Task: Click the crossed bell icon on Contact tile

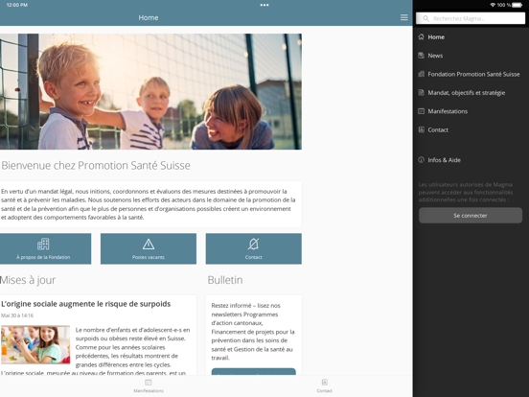Action: pyautogui.click(x=254, y=244)
